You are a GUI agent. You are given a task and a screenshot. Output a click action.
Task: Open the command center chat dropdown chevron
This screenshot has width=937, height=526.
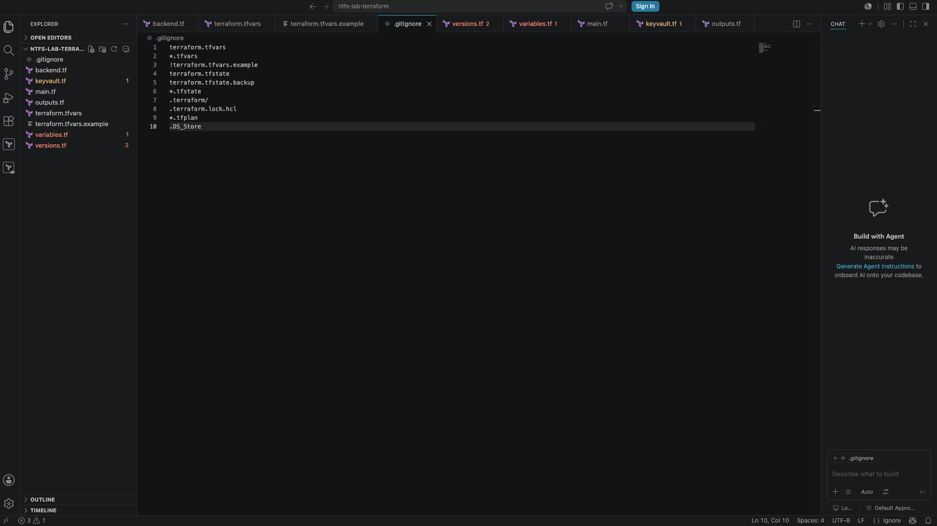point(621,6)
